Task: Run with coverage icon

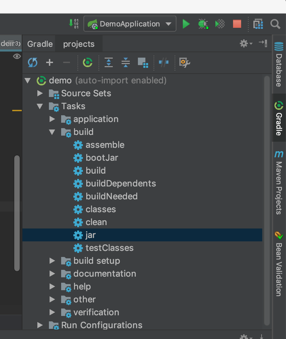Action: pos(220,24)
